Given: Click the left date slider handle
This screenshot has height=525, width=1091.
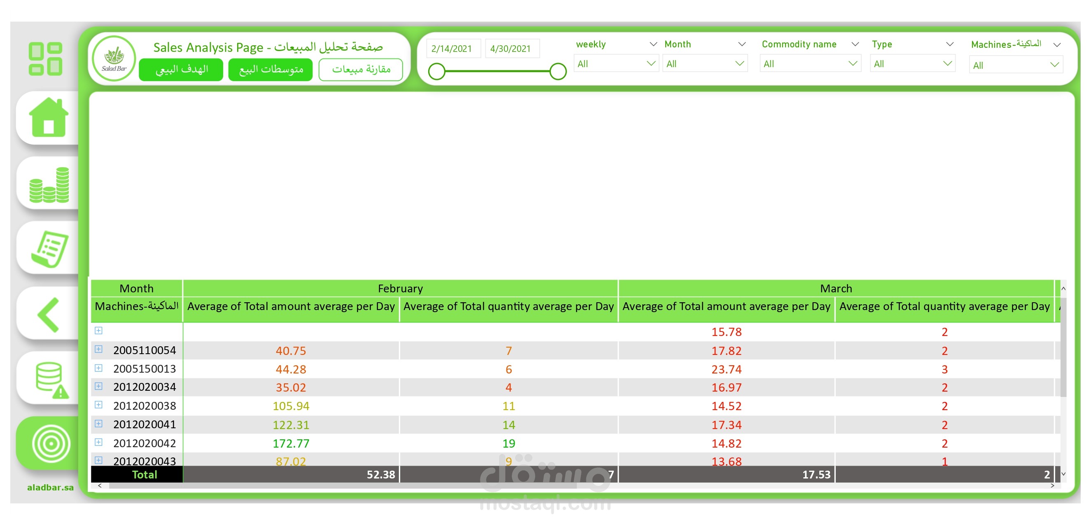Looking at the screenshot, I should click(x=437, y=71).
